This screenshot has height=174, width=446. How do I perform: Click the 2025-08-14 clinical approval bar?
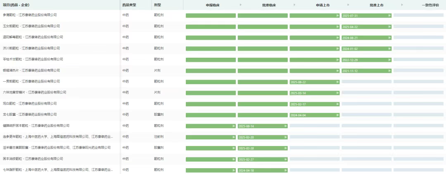tap(263, 126)
